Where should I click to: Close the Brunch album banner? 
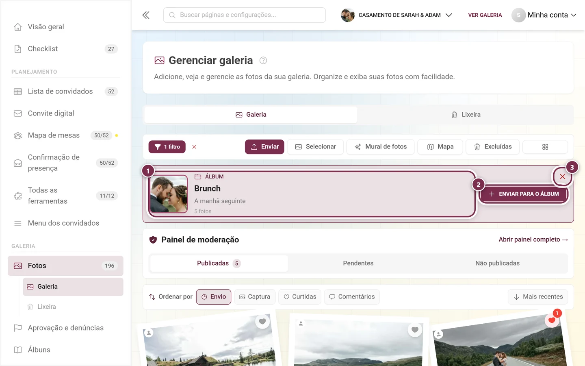point(563,176)
